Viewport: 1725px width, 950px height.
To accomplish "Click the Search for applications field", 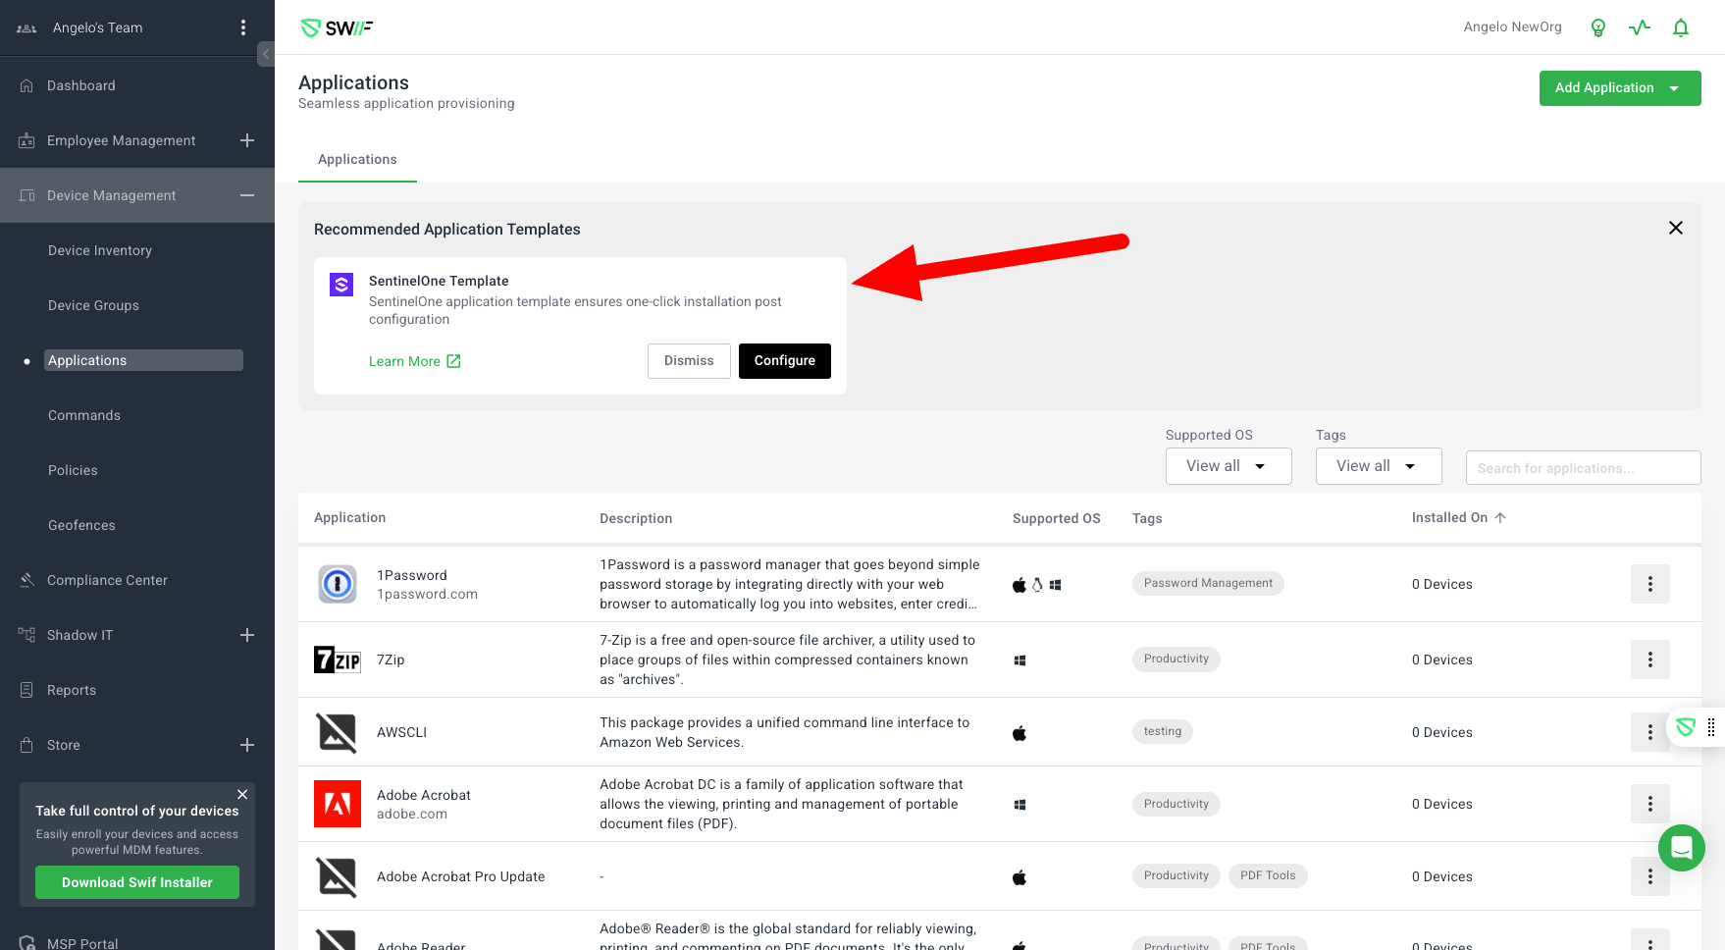I will (1582, 468).
